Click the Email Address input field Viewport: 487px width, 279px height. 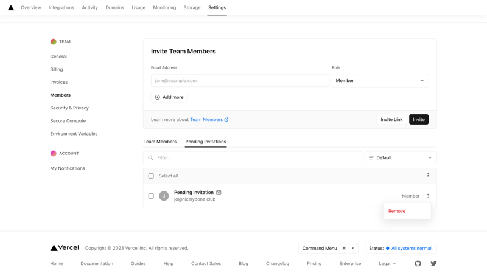pyautogui.click(x=240, y=81)
